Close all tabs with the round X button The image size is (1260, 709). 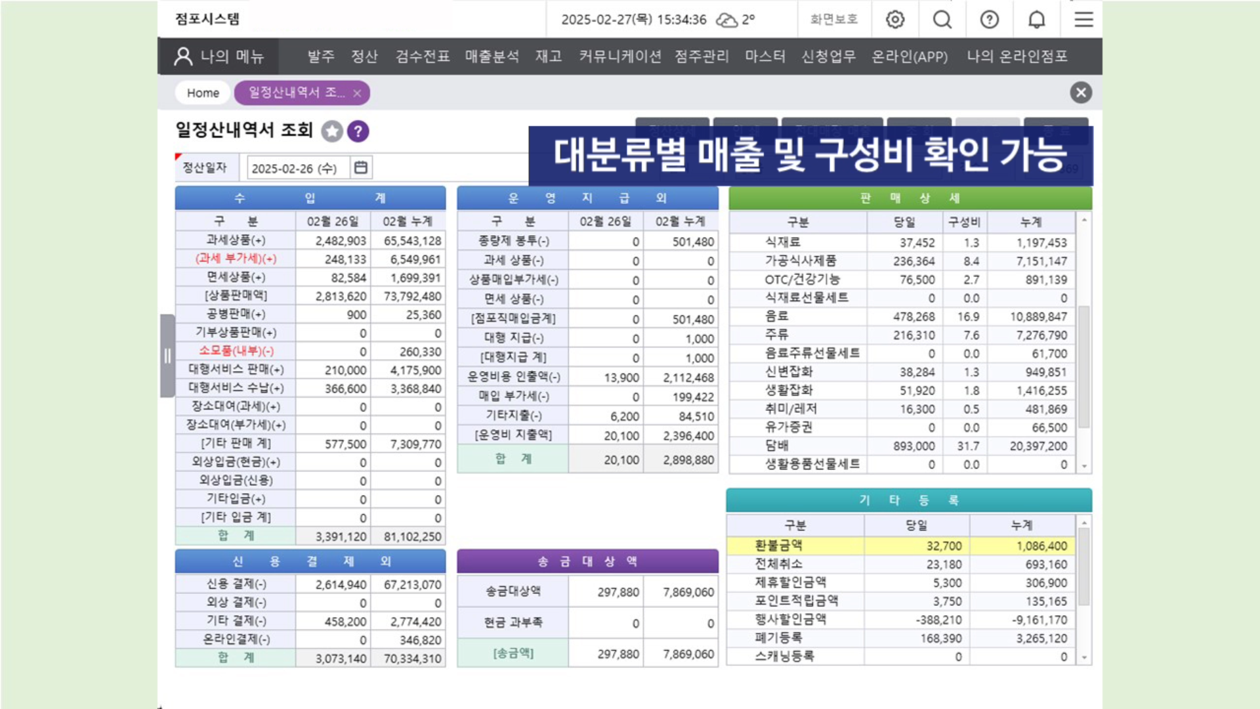pos(1081,93)
